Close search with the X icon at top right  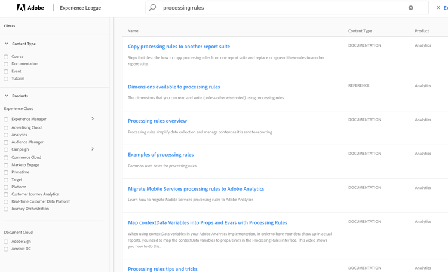pos(438,7)
